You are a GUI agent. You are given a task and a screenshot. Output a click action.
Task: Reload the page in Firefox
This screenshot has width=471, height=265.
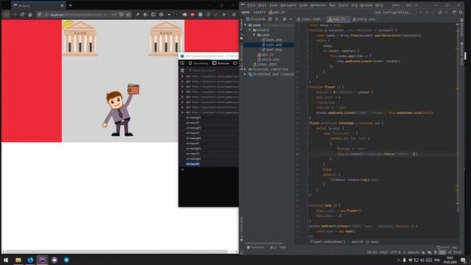(x=22, y=15)
